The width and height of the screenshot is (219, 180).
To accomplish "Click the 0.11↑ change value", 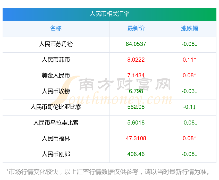I will point(190,60).
